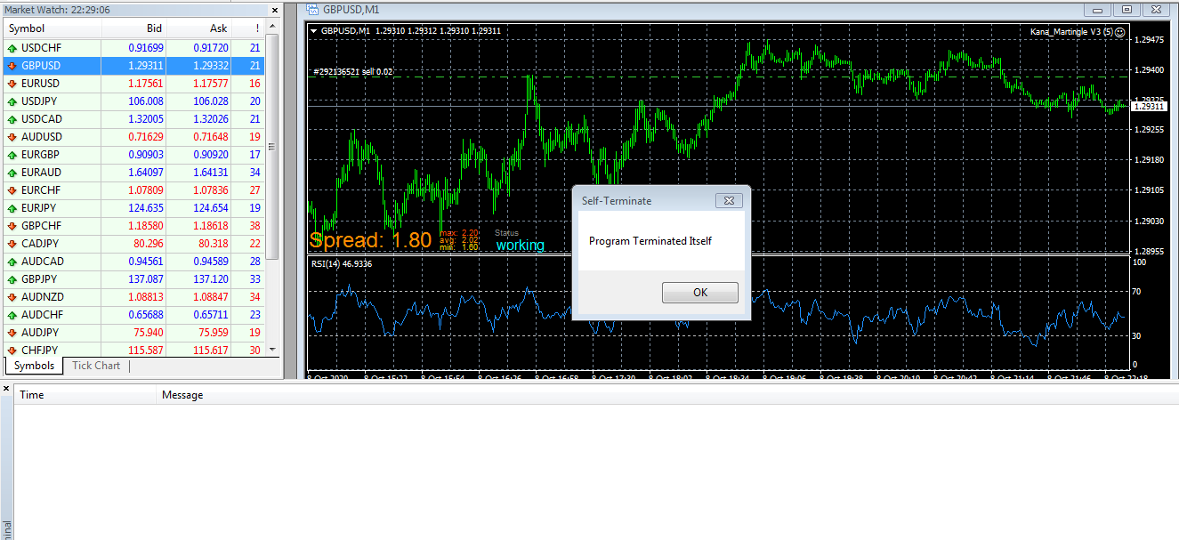1179x540 pixels.
Task: Click GBPJPY ask value 137.120
Action: tap(211, 279)
